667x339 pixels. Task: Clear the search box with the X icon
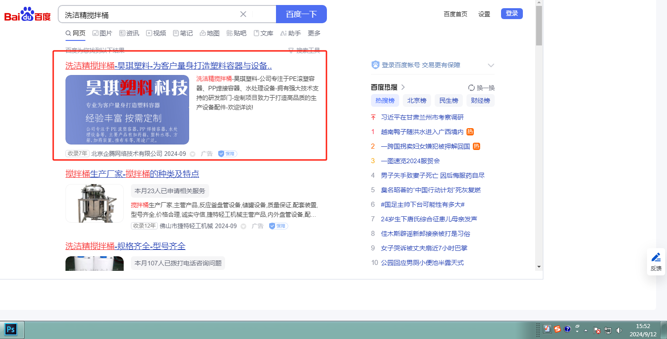pyautogui.click(x=243, y=14)
